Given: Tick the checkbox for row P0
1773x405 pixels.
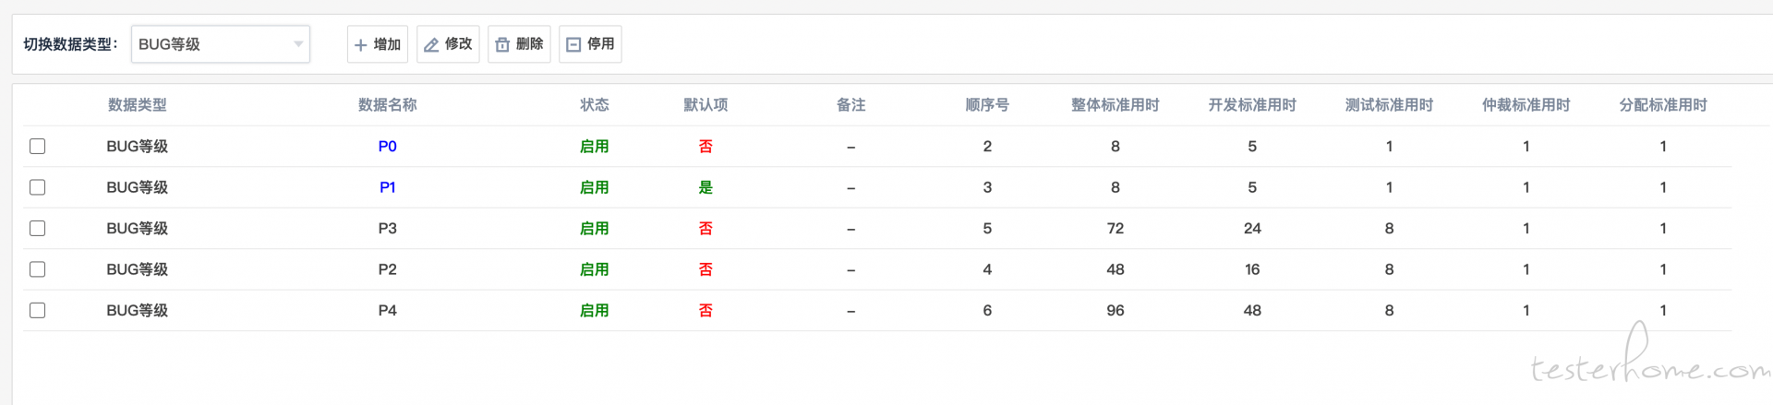Looking at the screenshot, I should click(x=38, y=146).
